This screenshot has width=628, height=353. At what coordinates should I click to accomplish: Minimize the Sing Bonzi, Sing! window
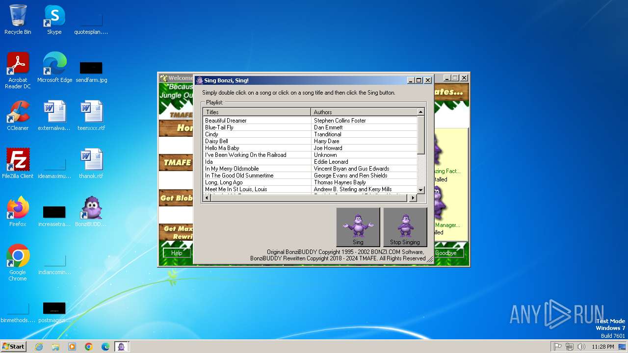(x=411, y=80)
